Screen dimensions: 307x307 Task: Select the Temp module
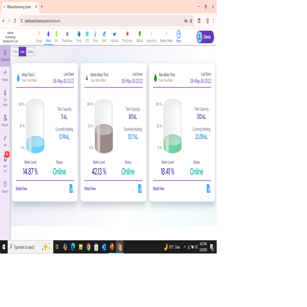pyautogui.click(x=95, y=37)
